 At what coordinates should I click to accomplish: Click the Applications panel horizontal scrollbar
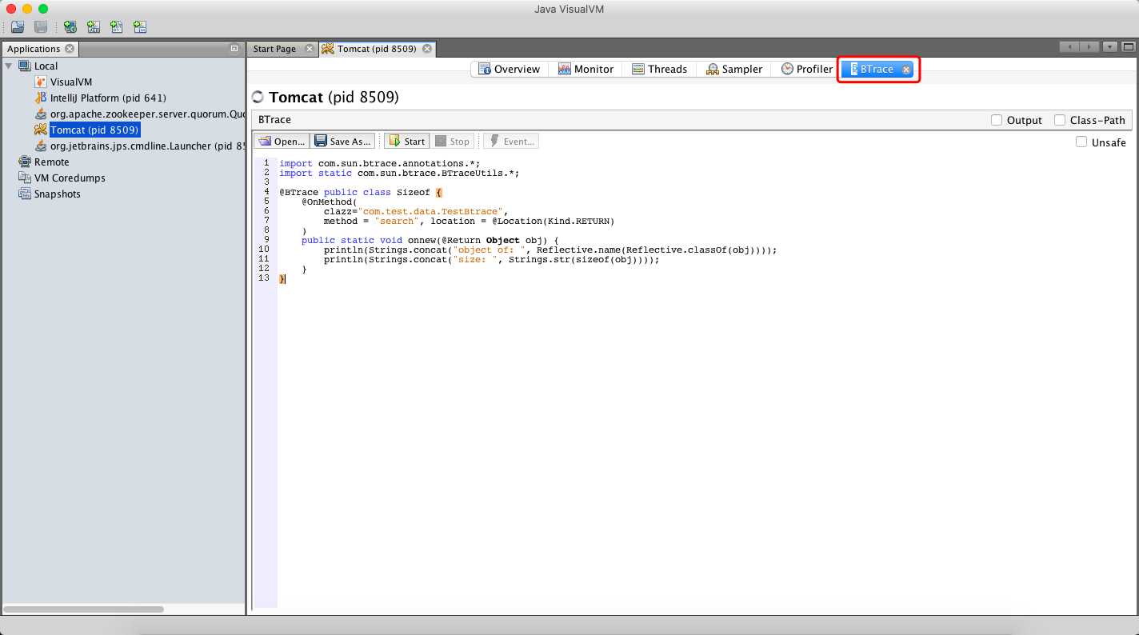(x=84, y=609)
